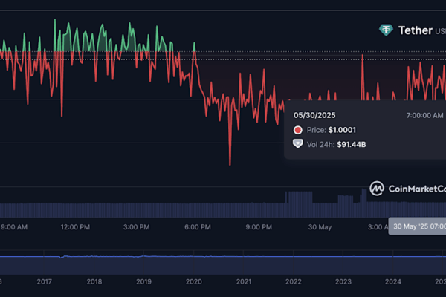Select 2018 on the range navigator

pyautogui.click(x=94, y=281)
